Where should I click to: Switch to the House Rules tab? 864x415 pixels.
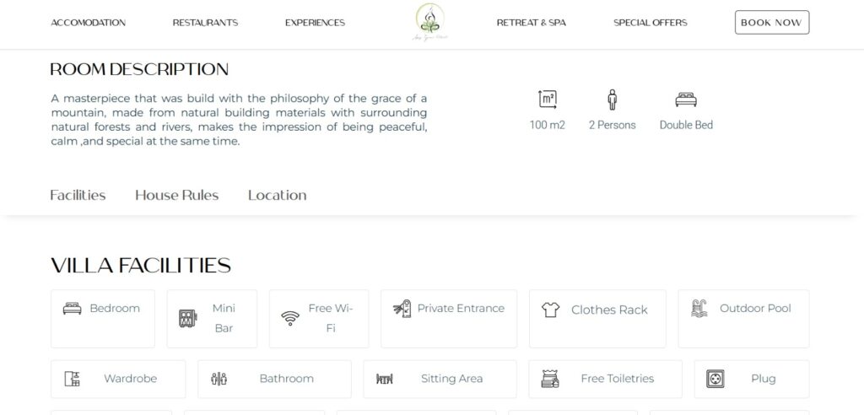[176, 195]
